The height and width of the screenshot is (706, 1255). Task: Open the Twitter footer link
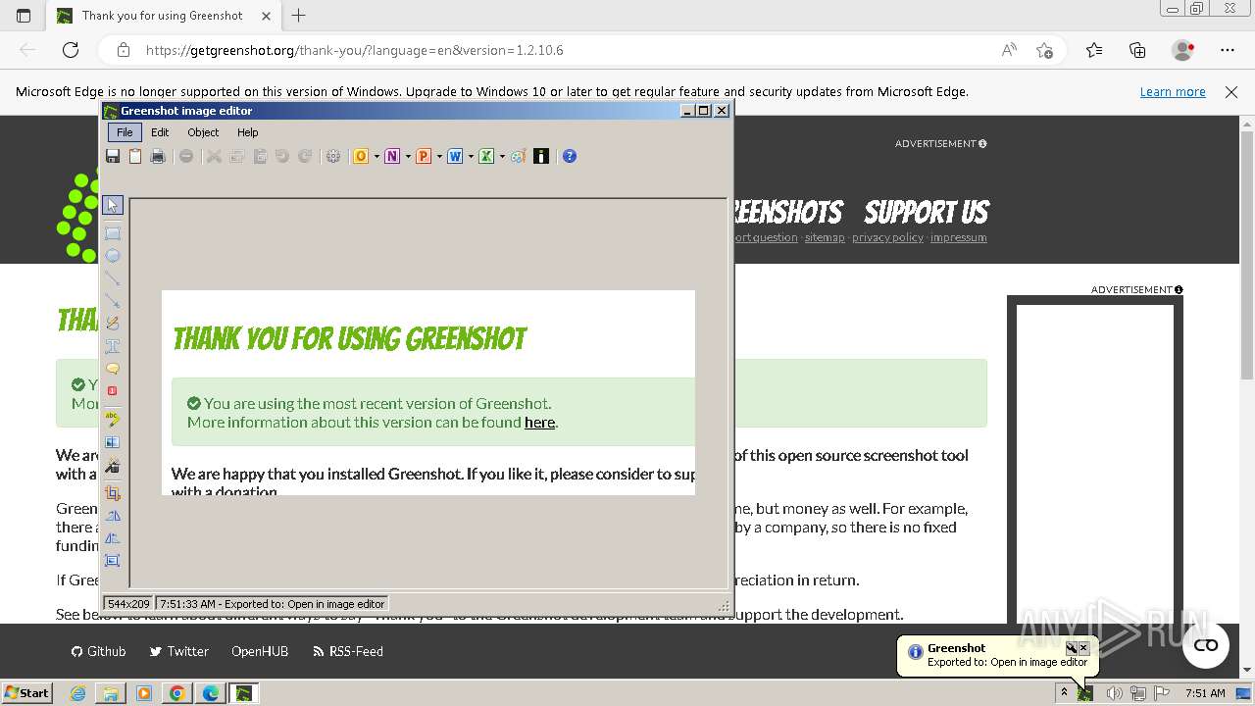click(x=178, y=651)
